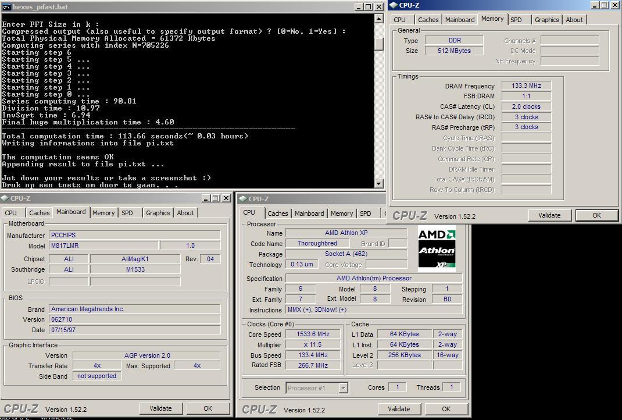Click the manufacturer PCCHIPS field

(134, 235)
